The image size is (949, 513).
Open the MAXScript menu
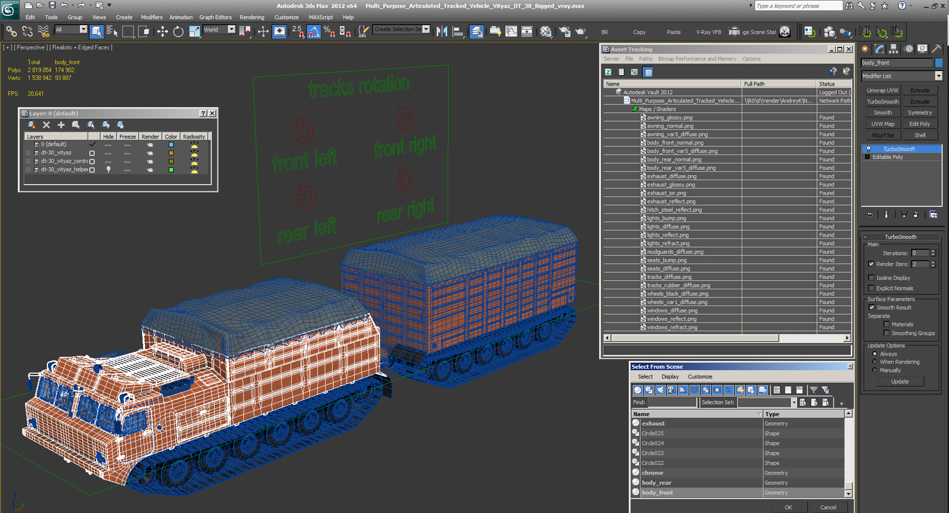[x=321, y=17]
